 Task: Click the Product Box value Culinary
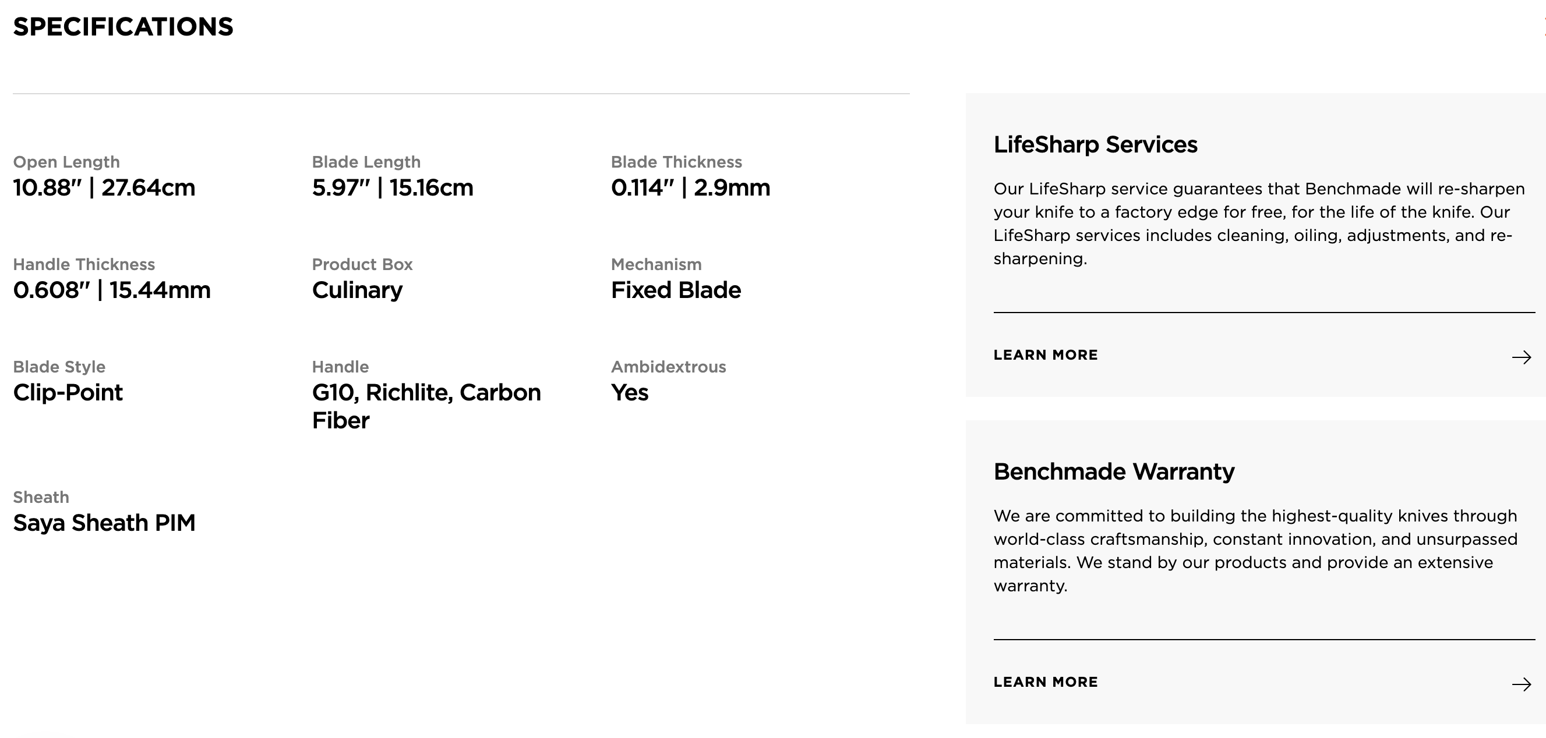357,291
